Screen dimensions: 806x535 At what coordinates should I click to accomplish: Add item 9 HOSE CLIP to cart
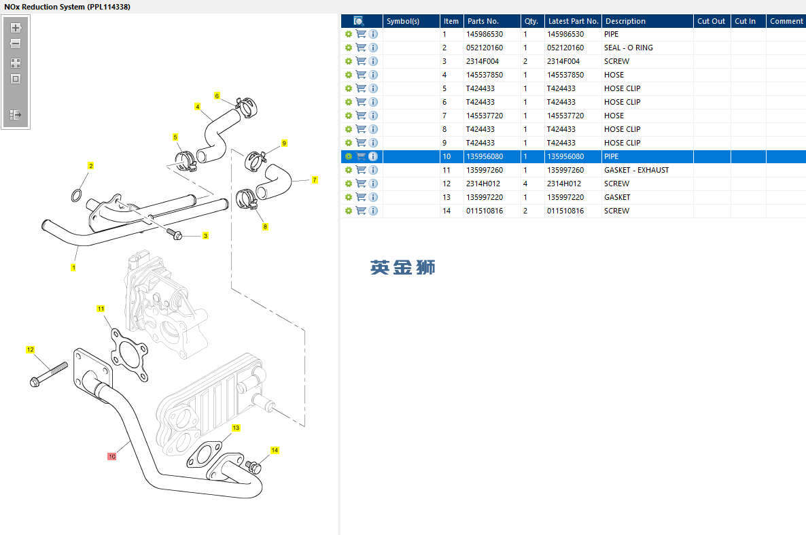[x=361, y=143]
